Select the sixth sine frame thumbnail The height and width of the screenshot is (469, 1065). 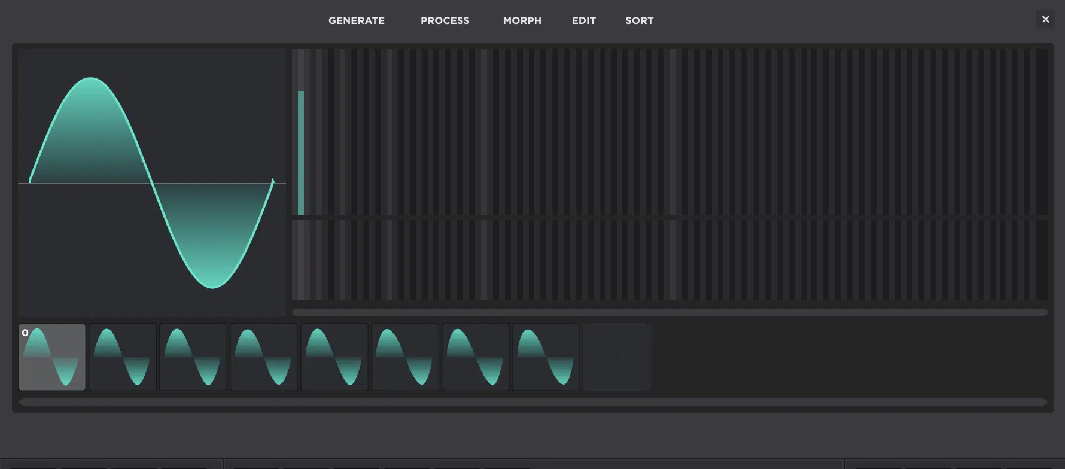(405, 357)
